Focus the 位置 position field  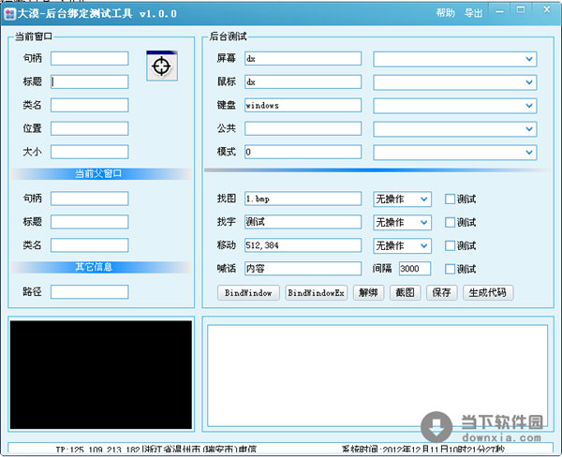pyautogui.click(x=90, y=128)
